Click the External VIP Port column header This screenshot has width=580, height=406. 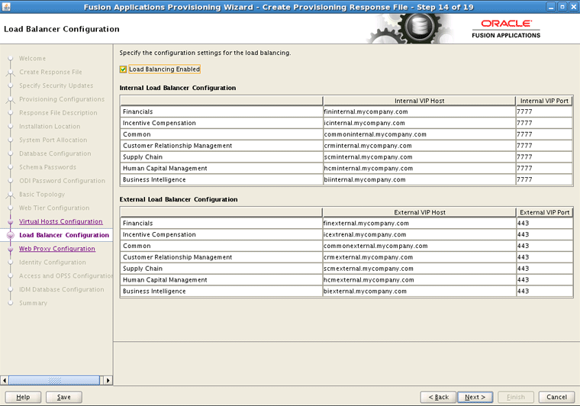[544, 212]
